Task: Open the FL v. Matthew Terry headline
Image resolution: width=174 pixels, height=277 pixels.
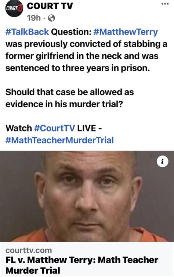Action: tap(82, 265)
